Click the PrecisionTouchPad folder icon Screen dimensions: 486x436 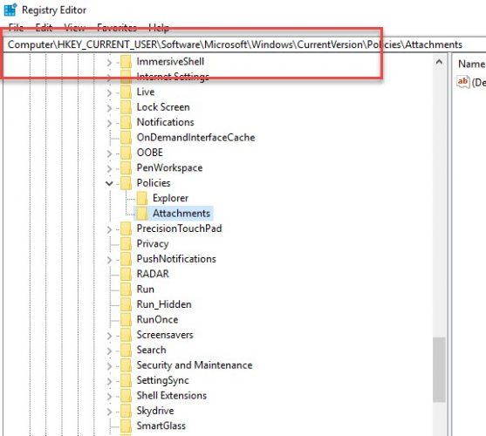[126, 228]
